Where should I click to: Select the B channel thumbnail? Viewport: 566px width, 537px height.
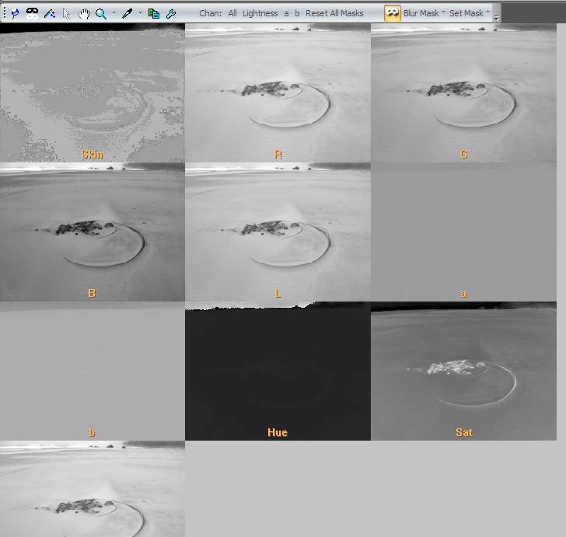(93, 232)
